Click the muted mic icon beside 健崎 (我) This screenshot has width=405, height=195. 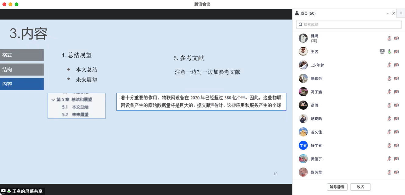pos(389,38)
